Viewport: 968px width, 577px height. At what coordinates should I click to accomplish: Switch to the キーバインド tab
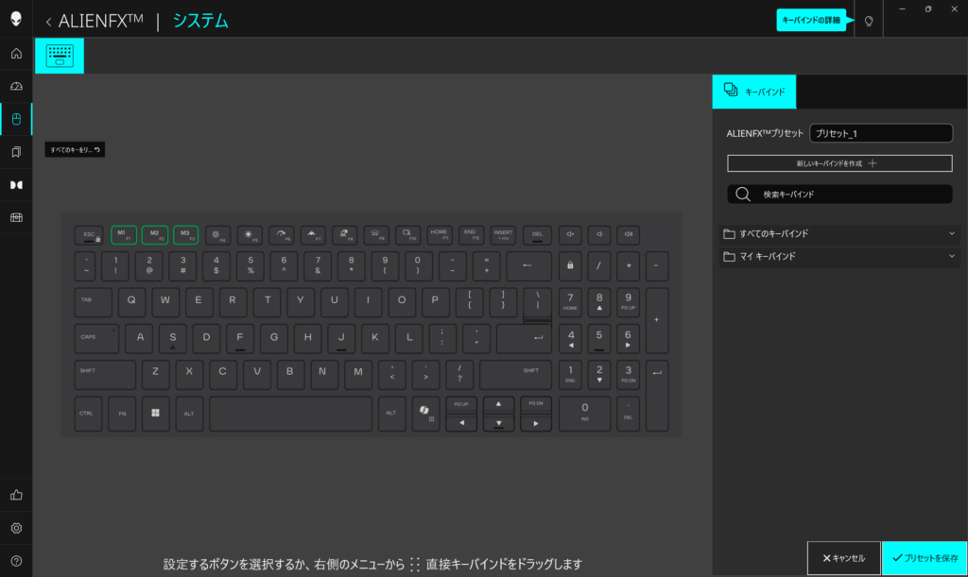coord(754,91)
